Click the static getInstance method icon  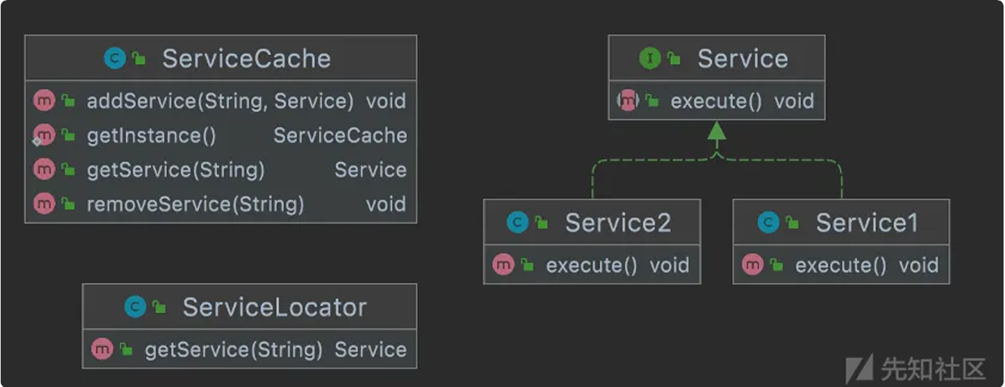click(44, 135)
